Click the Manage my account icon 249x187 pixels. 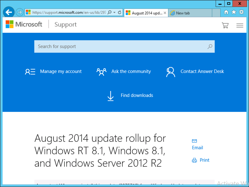pyautogui.click(x=30, y=72)
